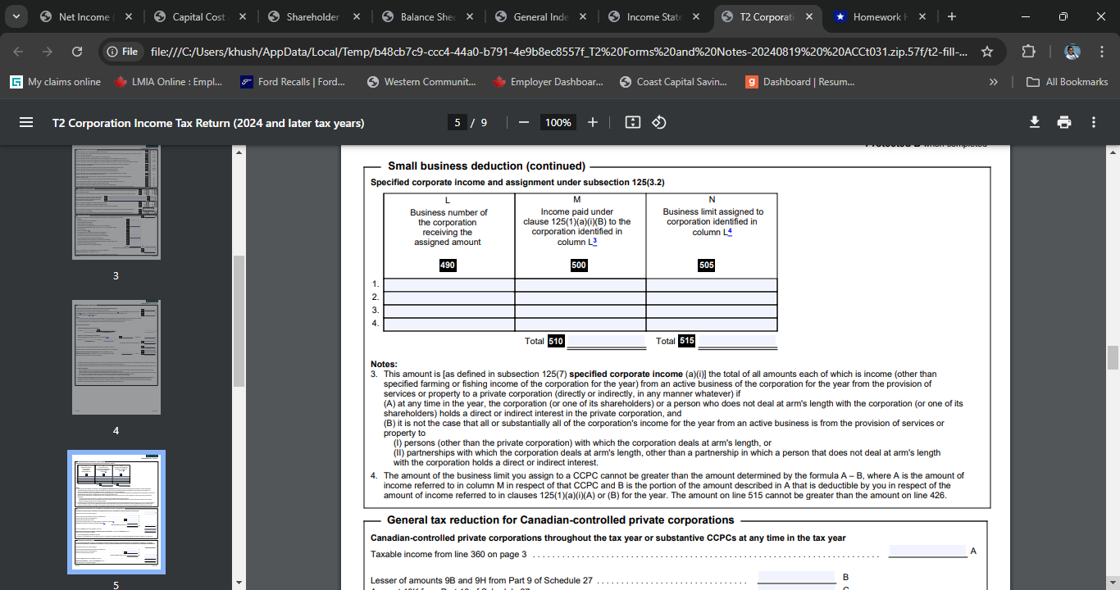Open Chrome's three-dot settings menu

click(x=1102, y=50)
